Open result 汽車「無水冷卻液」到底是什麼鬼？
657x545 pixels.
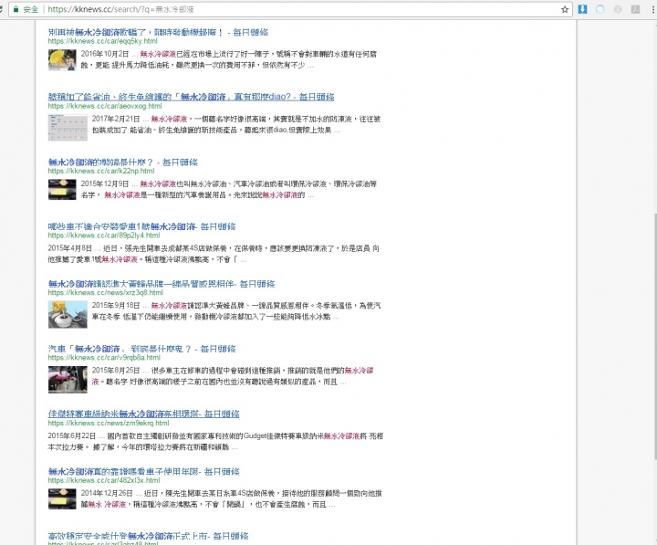click(x=141, y=349)
